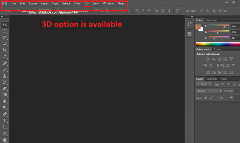
Task: Select the Crop tool
Action: coord(4,50)
